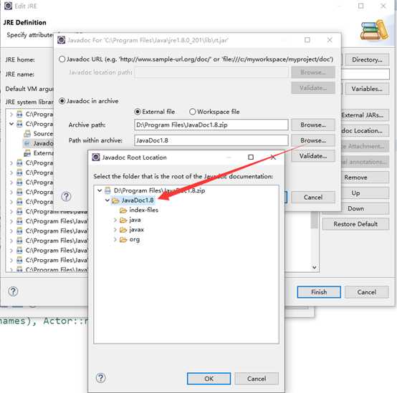Screen dimensions: 397x393
Task: Collapse the JavaDoc1.8 folder node
Action: 107,200
